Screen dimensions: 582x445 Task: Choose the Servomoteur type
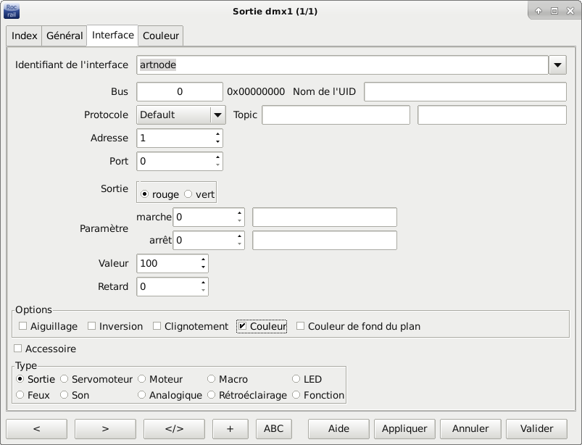65,379
